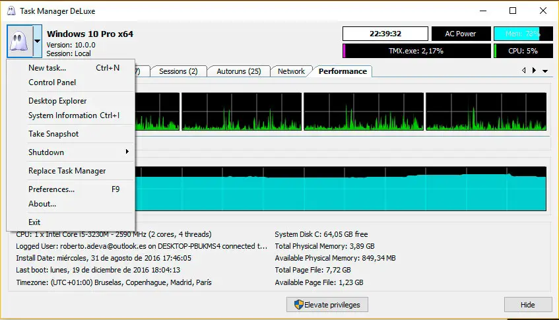Click the Install Date info line
The width and height of the screenshot is (559, 320).
click(x=104, y=258)
